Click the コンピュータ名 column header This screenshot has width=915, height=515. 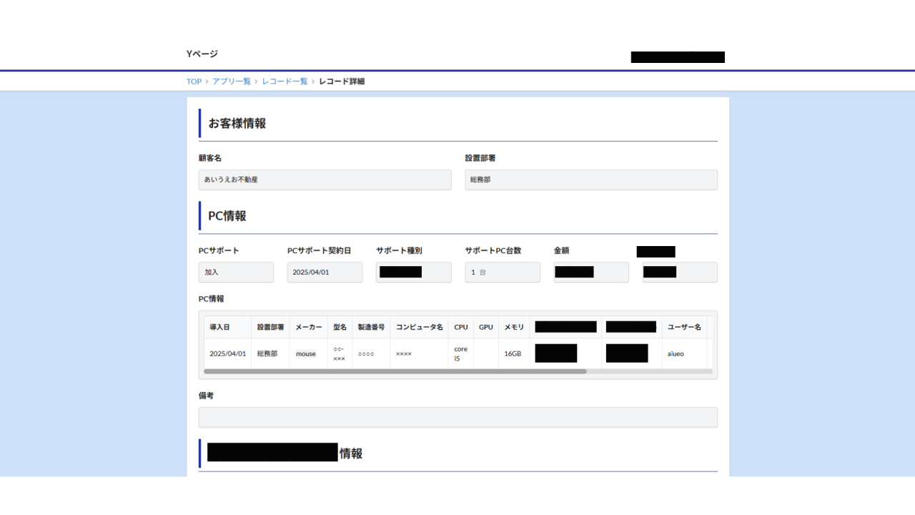point(419,327)
